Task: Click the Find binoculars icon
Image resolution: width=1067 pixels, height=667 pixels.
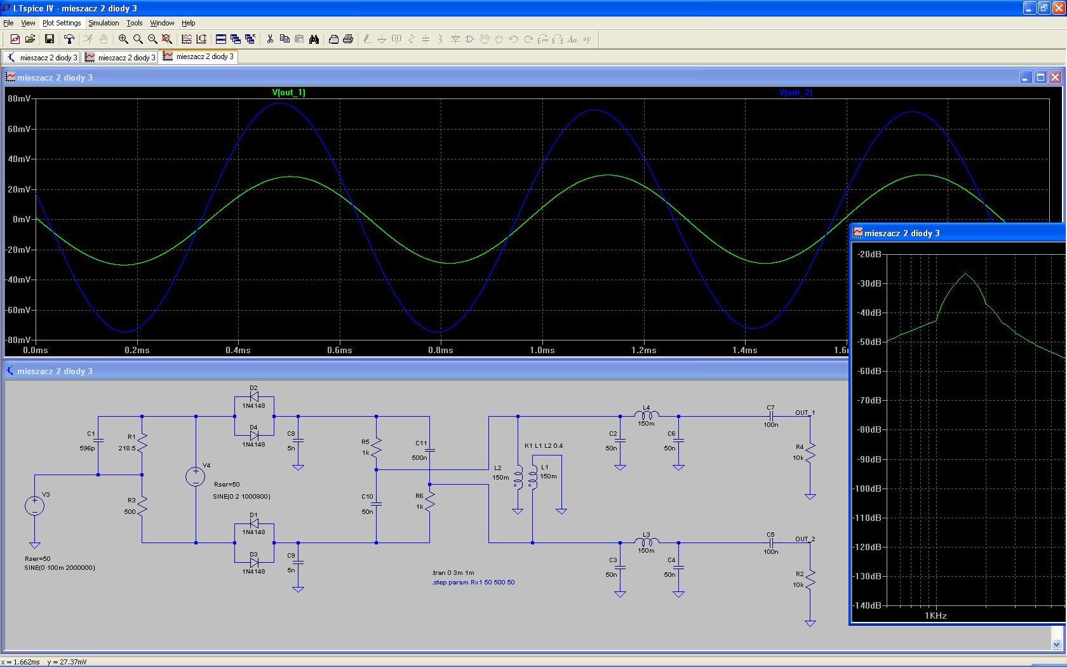Action: click(x=314, y=39)
